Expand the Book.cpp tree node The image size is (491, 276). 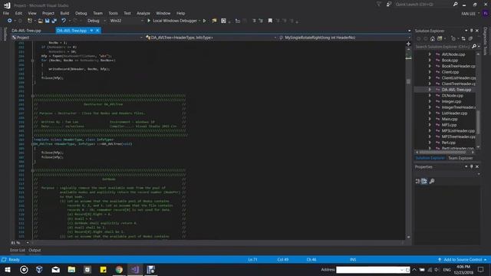(430, 61)
